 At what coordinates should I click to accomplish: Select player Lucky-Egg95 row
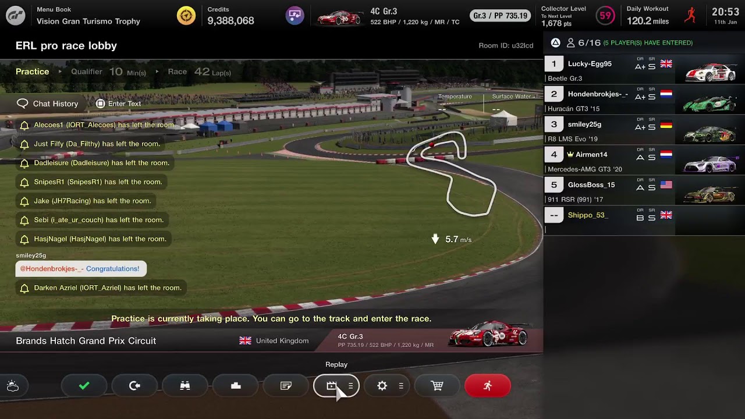[x=644, y=70]
